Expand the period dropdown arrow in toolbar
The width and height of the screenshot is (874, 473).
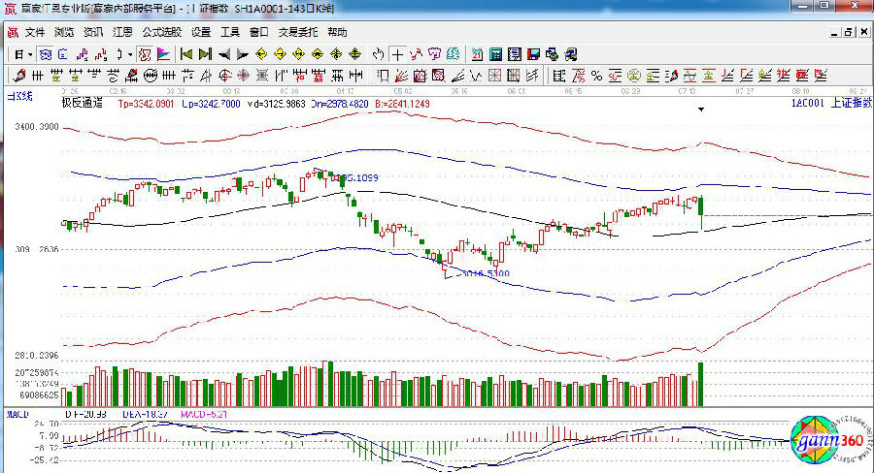point(31,54)
